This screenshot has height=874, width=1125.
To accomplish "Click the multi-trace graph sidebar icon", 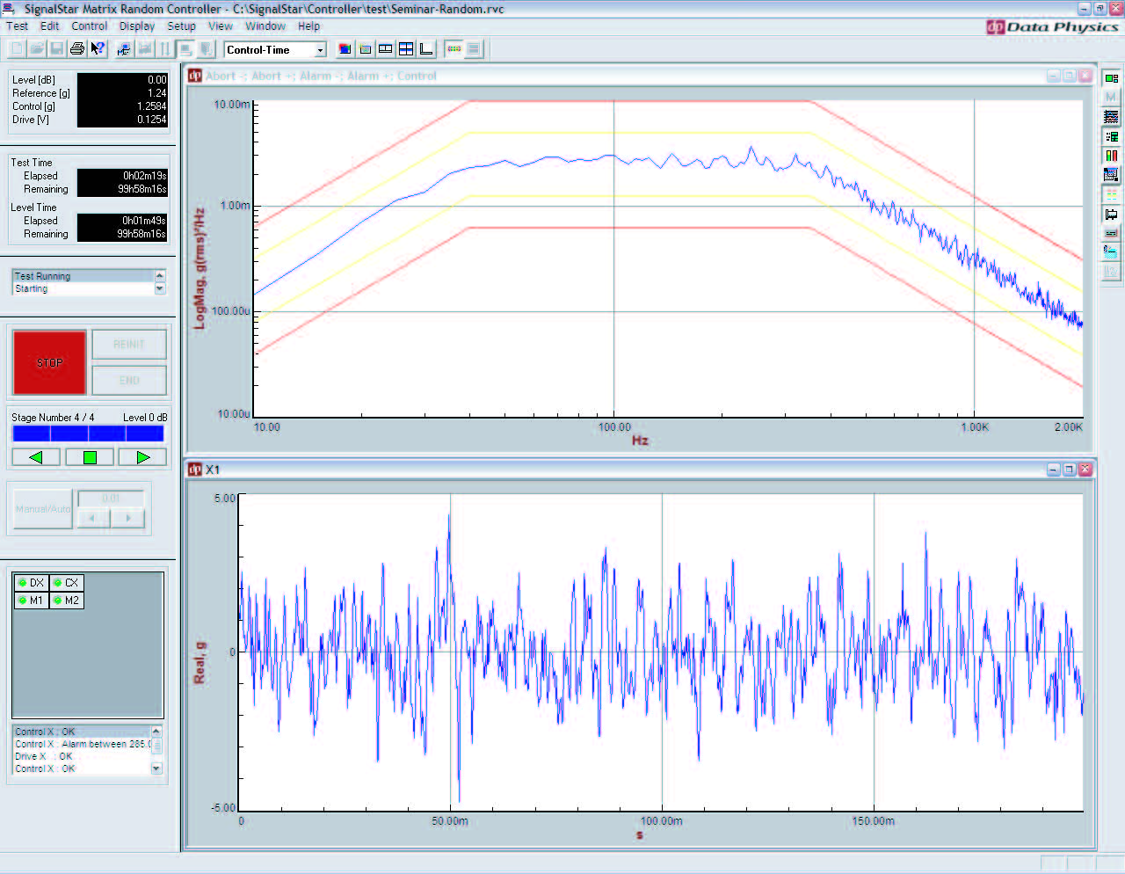I will pyautogui.click(x=1111, y=117).
